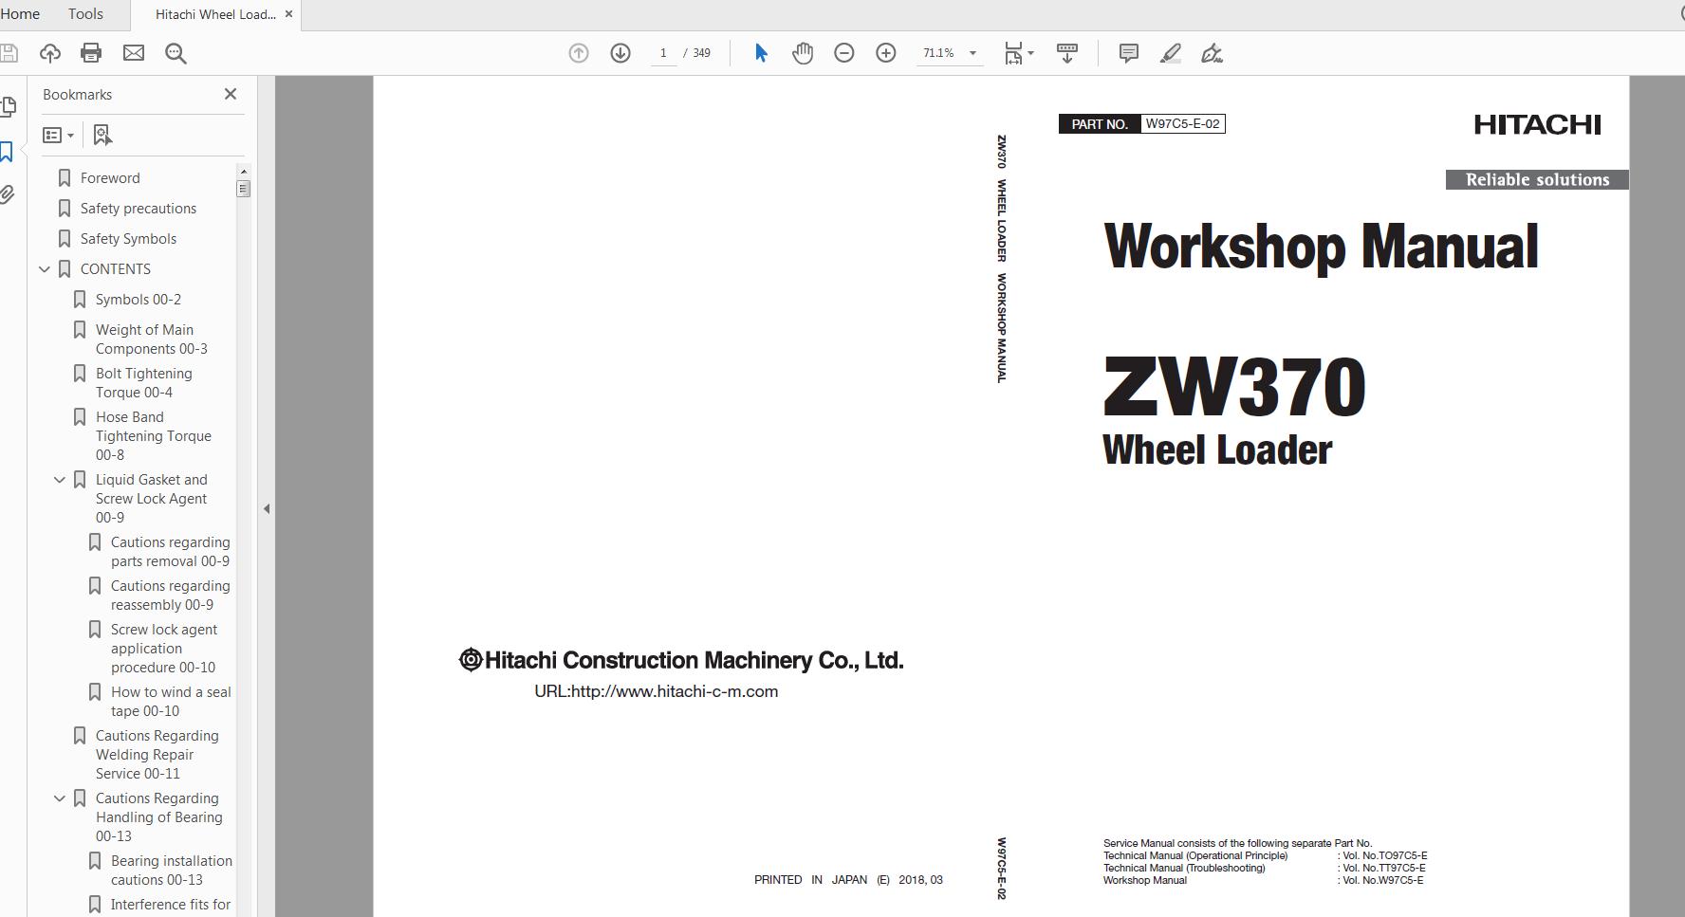Image resolution: width=1685 pixels, height=917 pixels.
Task: Open Interference fits for bookmark
Action: pyautogui.click(x=171, y=905)
